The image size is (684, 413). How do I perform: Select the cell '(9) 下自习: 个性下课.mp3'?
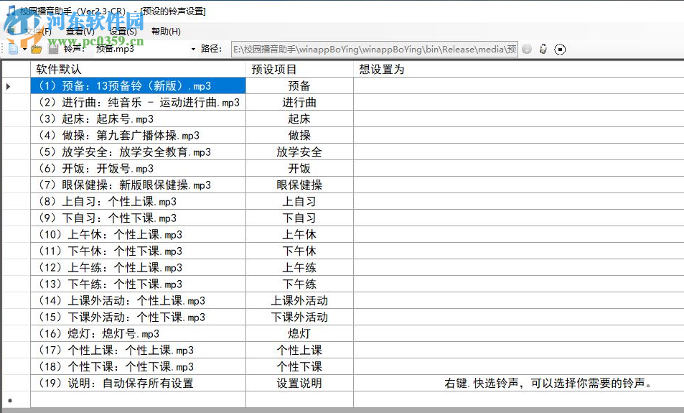(x=139, y=218)
